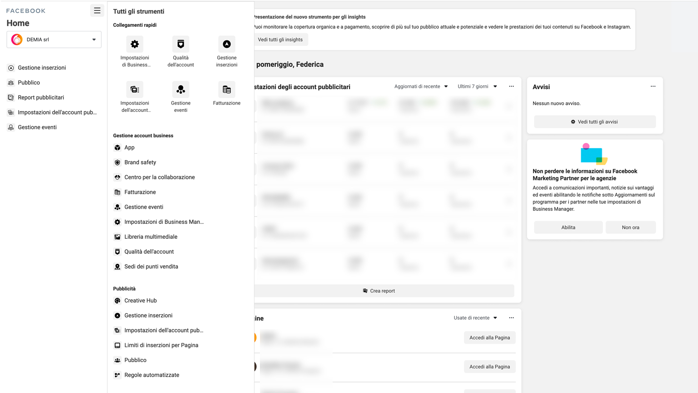Open Impostazioni dell'account quick link icon
The width and height of the screenshot is (698, 393).
click(135, 90)
